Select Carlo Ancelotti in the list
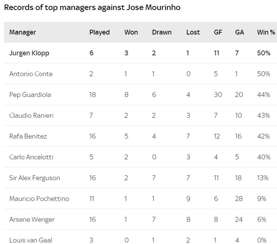This screenshot has height=244, width=277. [x=31, y=157]
